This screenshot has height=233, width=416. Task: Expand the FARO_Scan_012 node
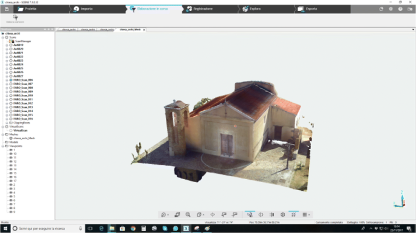[x=7, y=103]
